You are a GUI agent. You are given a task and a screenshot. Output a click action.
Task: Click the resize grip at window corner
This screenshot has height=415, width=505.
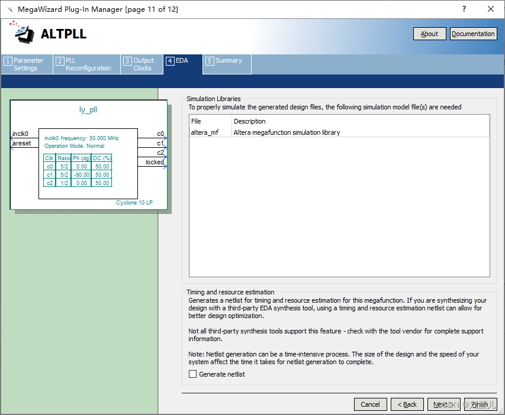(x=501, y=411)
